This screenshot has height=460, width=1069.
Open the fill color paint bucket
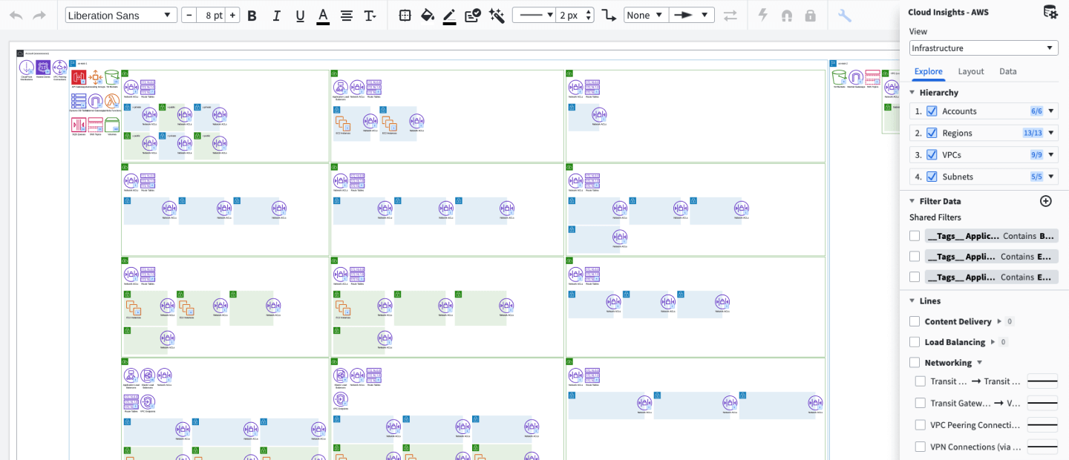[x=428, y=16]
